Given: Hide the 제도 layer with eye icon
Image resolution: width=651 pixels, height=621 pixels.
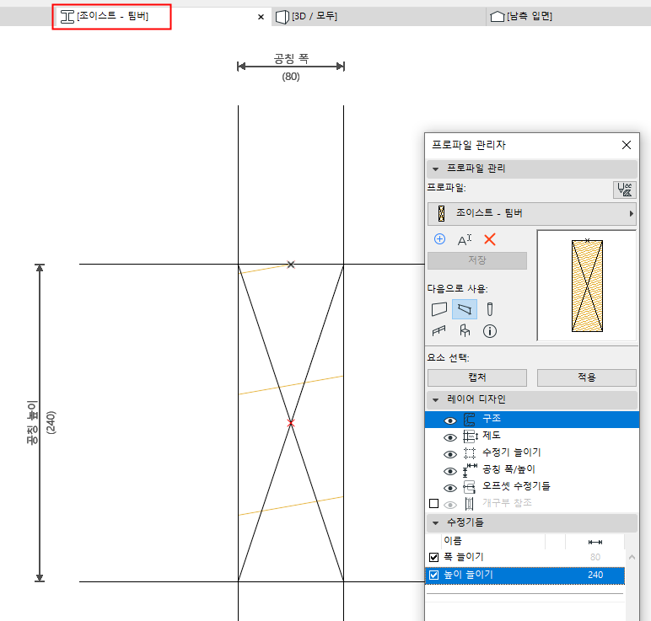Looking at the screenshot, I should click(450, 437).
